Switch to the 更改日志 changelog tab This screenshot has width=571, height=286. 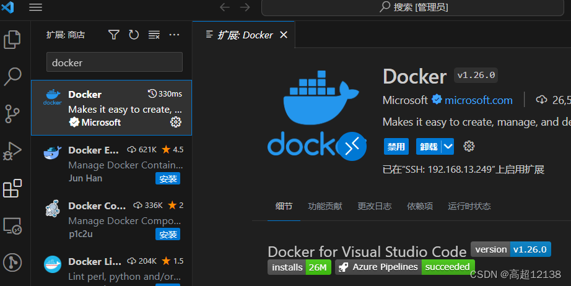point(374,206)
